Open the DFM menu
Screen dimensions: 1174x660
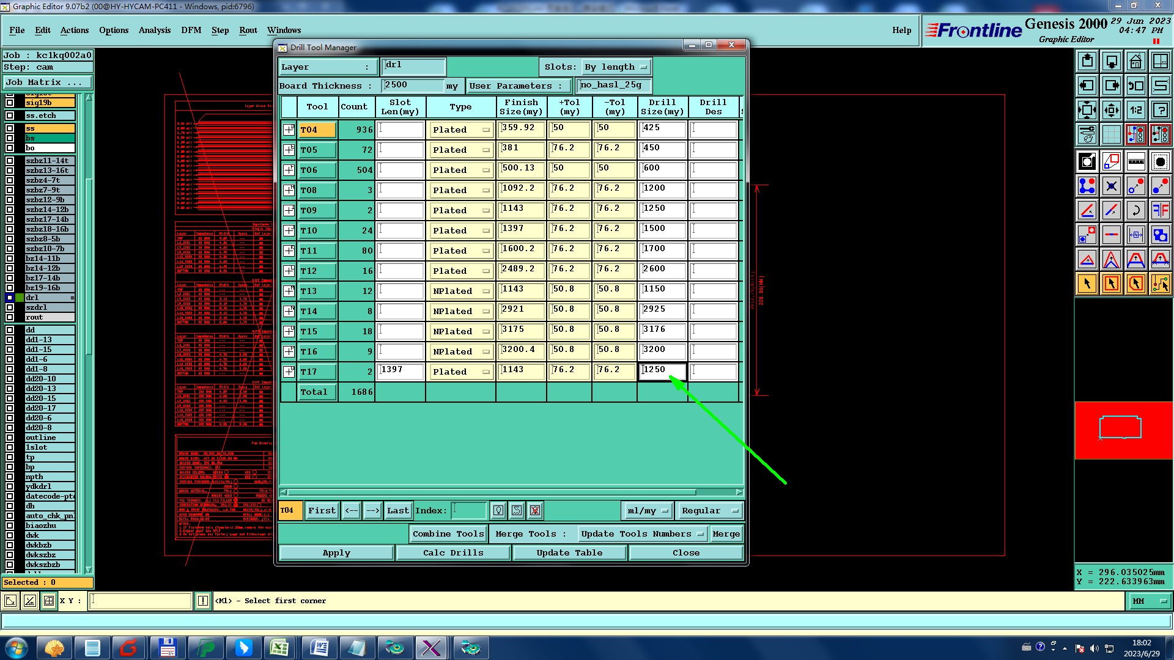(191, 30)
